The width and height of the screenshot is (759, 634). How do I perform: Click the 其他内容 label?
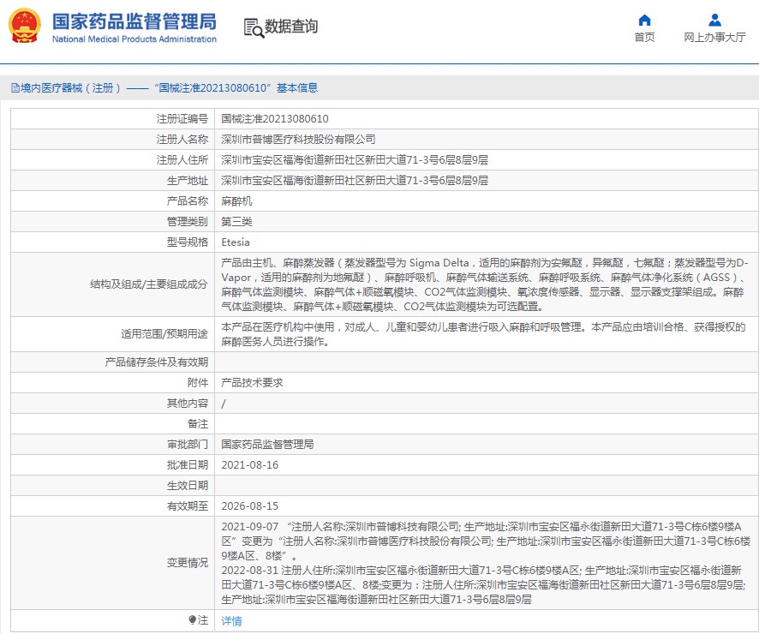(188, 404)
